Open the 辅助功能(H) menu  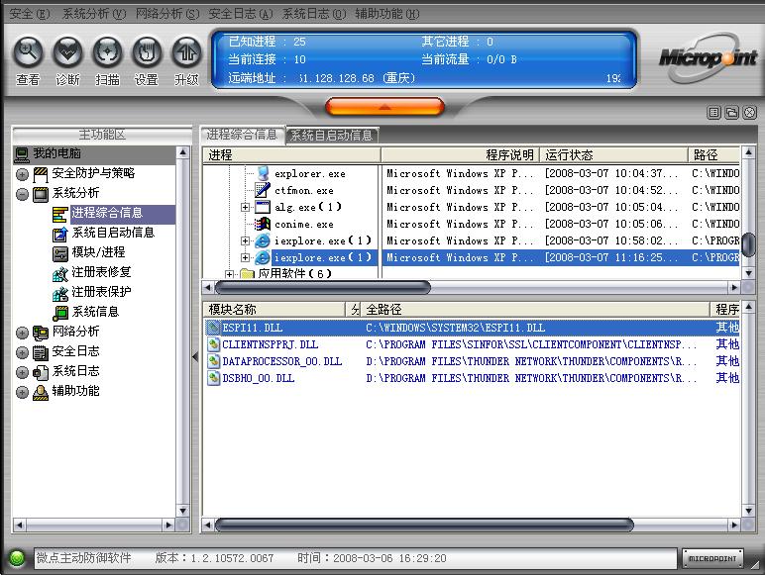386,14
